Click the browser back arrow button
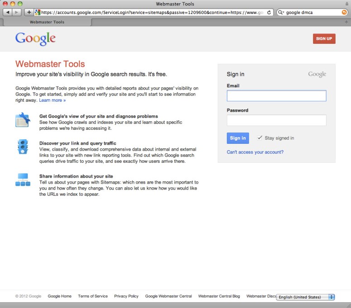This screenshot has width=351, height=308. point(7,12)
